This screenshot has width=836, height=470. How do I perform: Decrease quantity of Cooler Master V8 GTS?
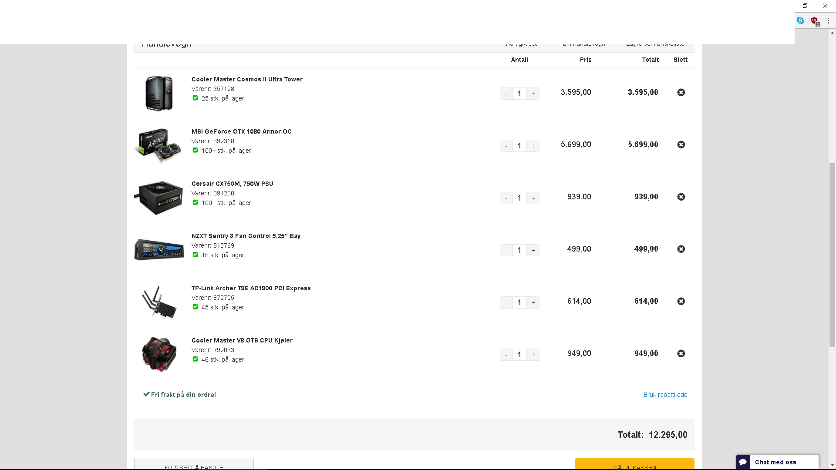click(506, 355)
